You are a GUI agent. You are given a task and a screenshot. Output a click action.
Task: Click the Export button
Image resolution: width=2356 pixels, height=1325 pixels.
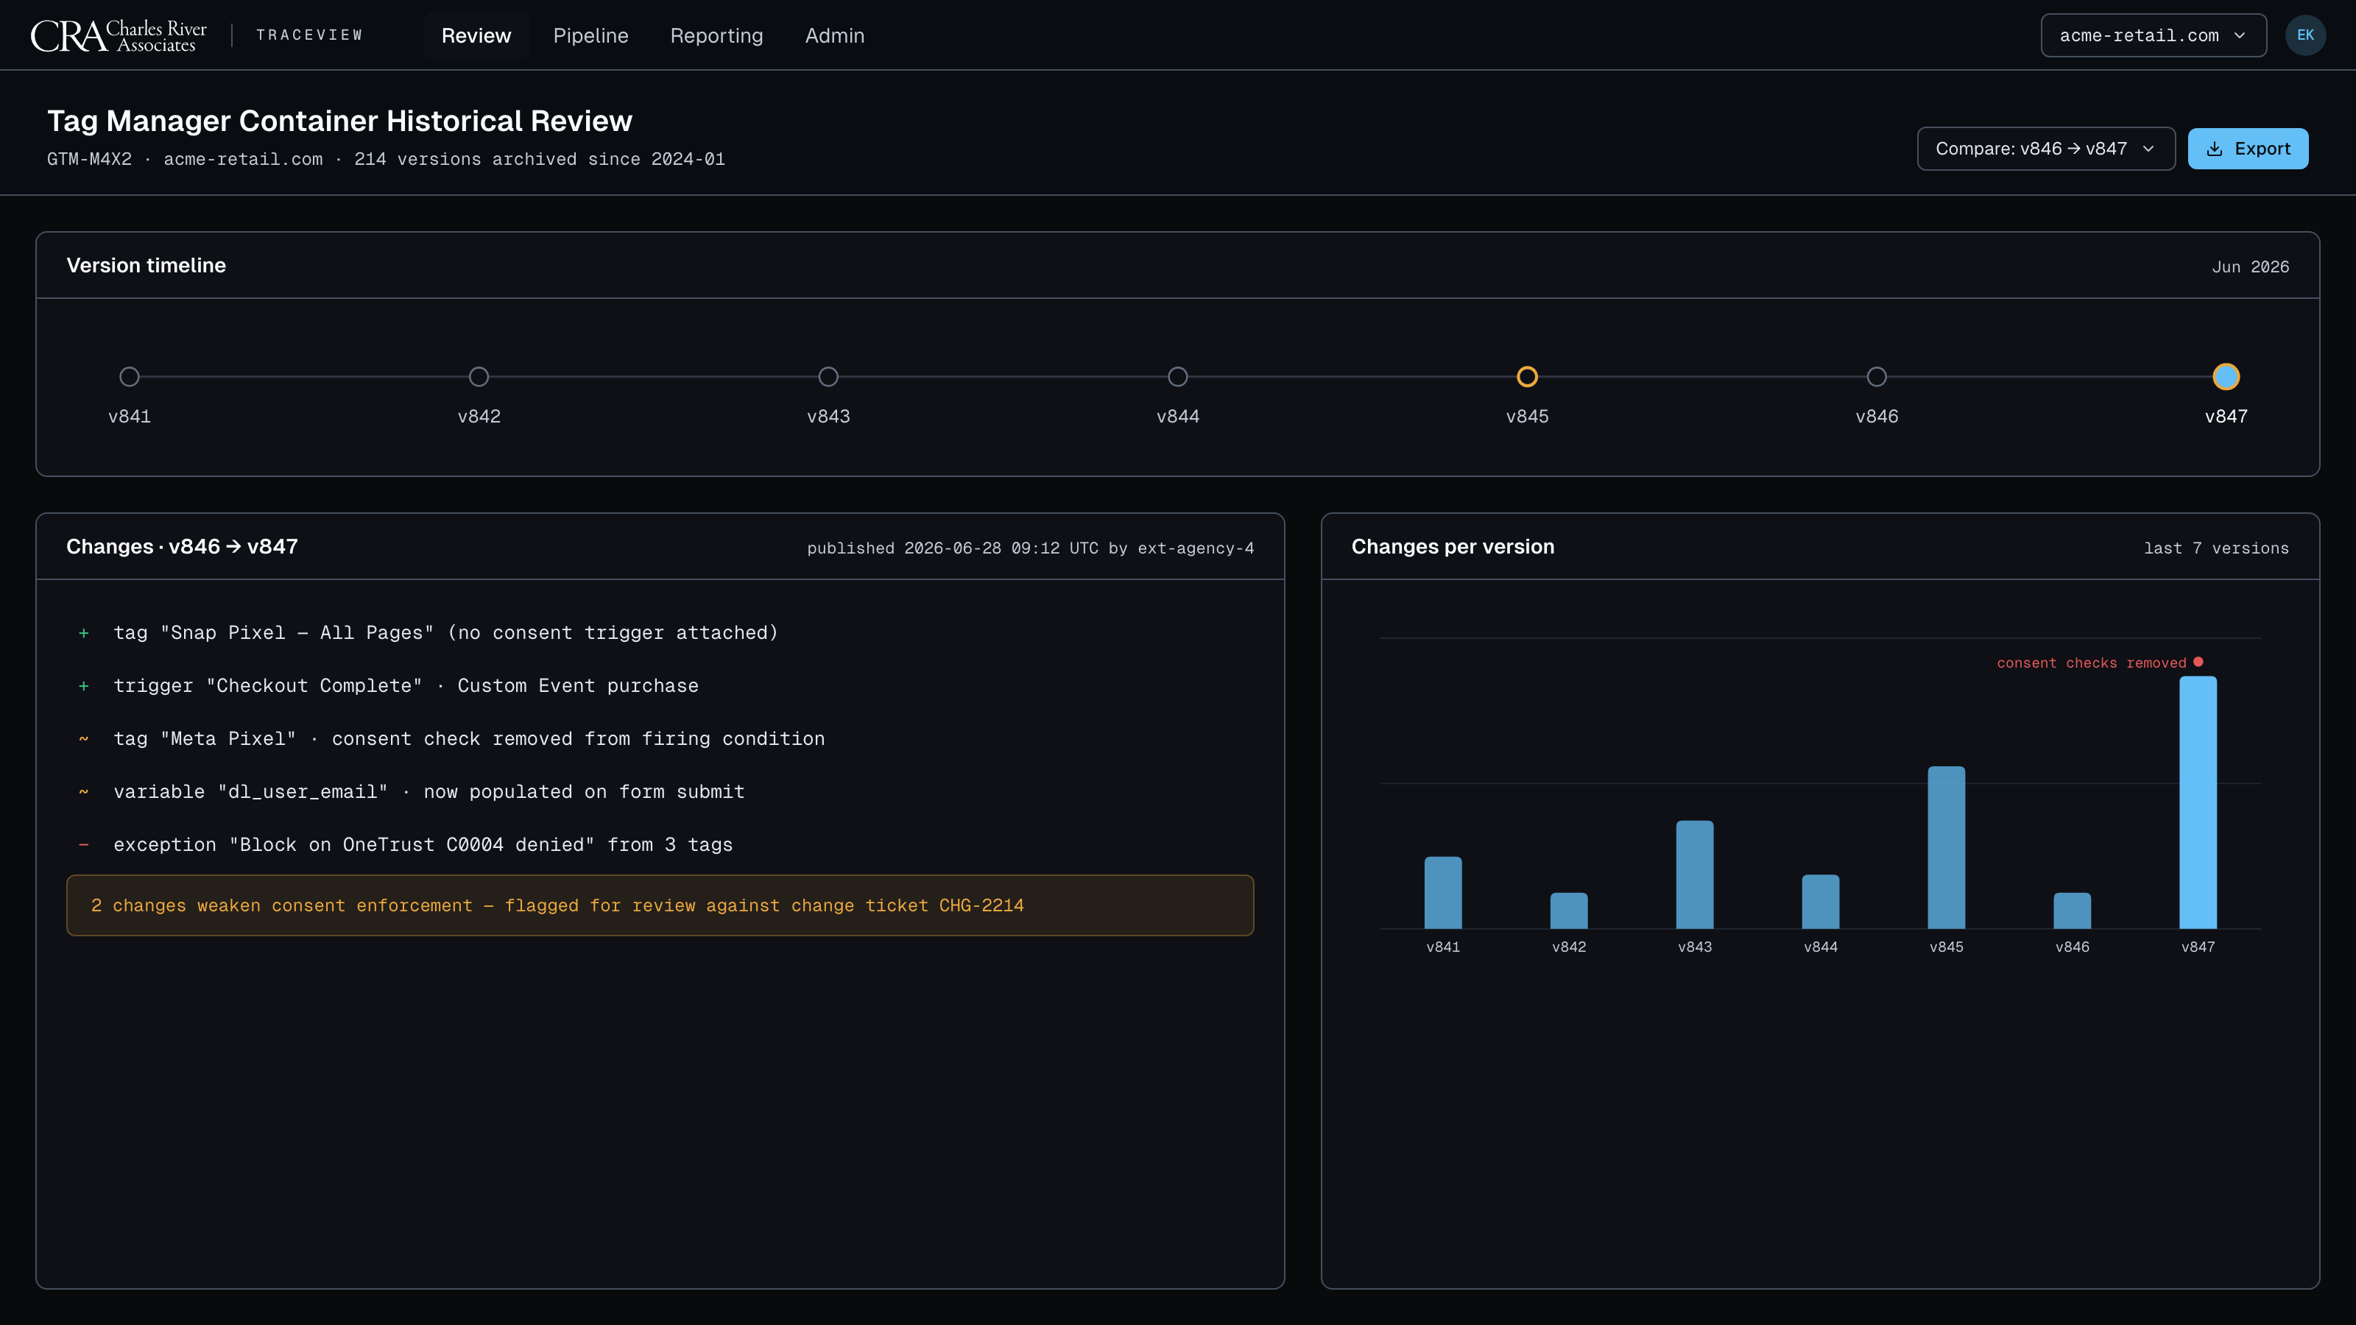click(2247, 149)
